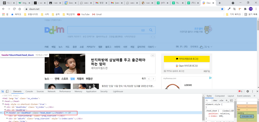Image resolution: width=259 pixels, height=122 pixels.
Task: Activate the DevTools element inspector tool
Action: 3,91
